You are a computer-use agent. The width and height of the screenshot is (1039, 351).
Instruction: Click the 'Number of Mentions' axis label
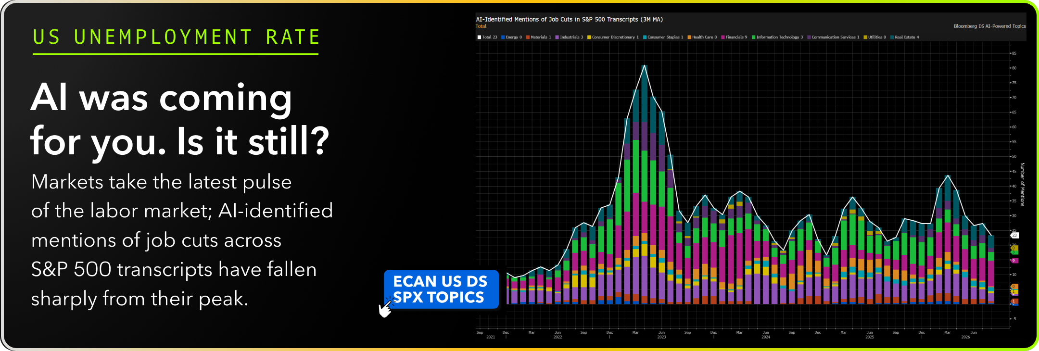pyautogui.click(x=1022, y=185)
